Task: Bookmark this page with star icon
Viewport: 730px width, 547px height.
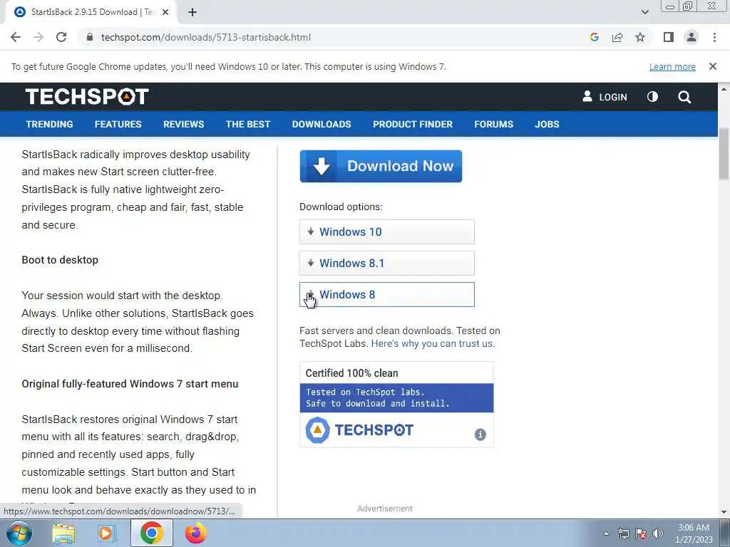Action: point(640,37)
